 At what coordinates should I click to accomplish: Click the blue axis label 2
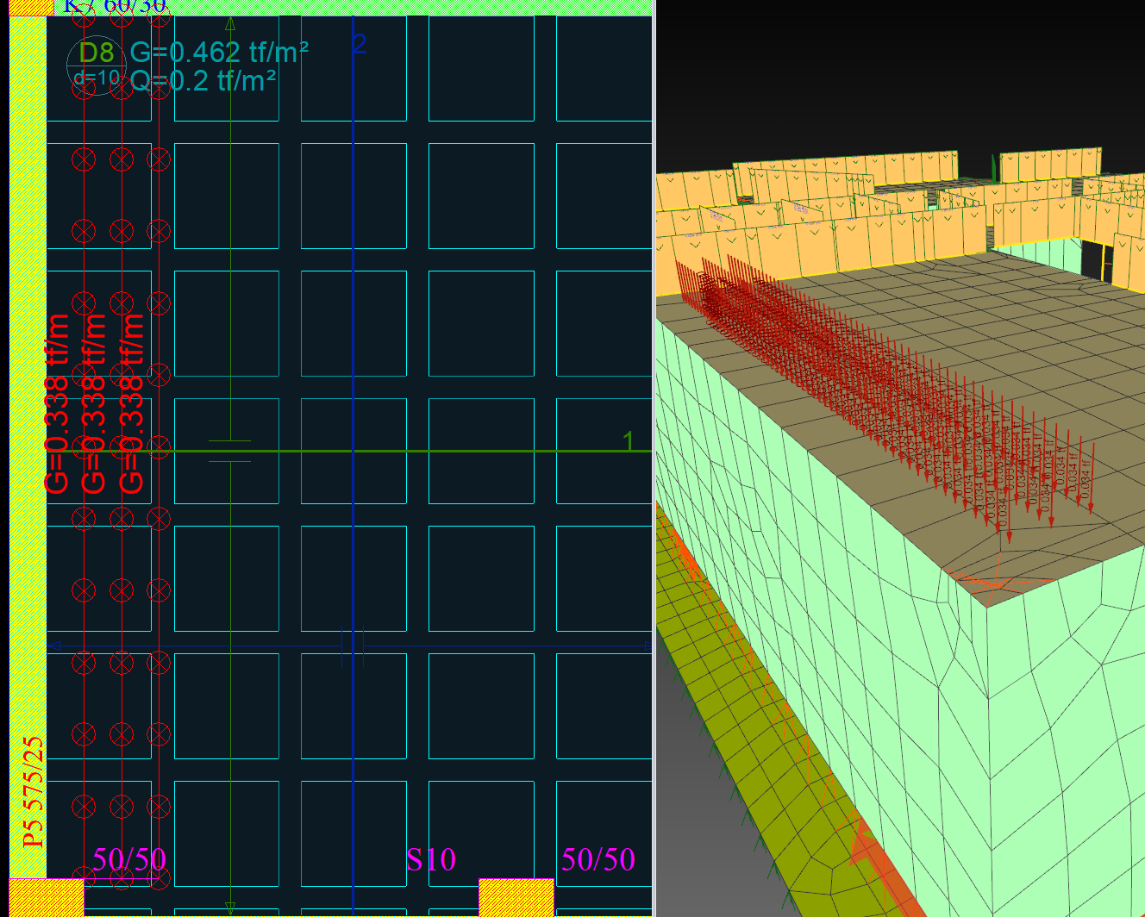coord(360,43)
